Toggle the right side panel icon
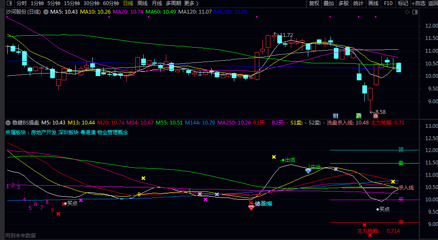Image resolution: width=438 pixels, height=240 pixels. tap(415, 12)
